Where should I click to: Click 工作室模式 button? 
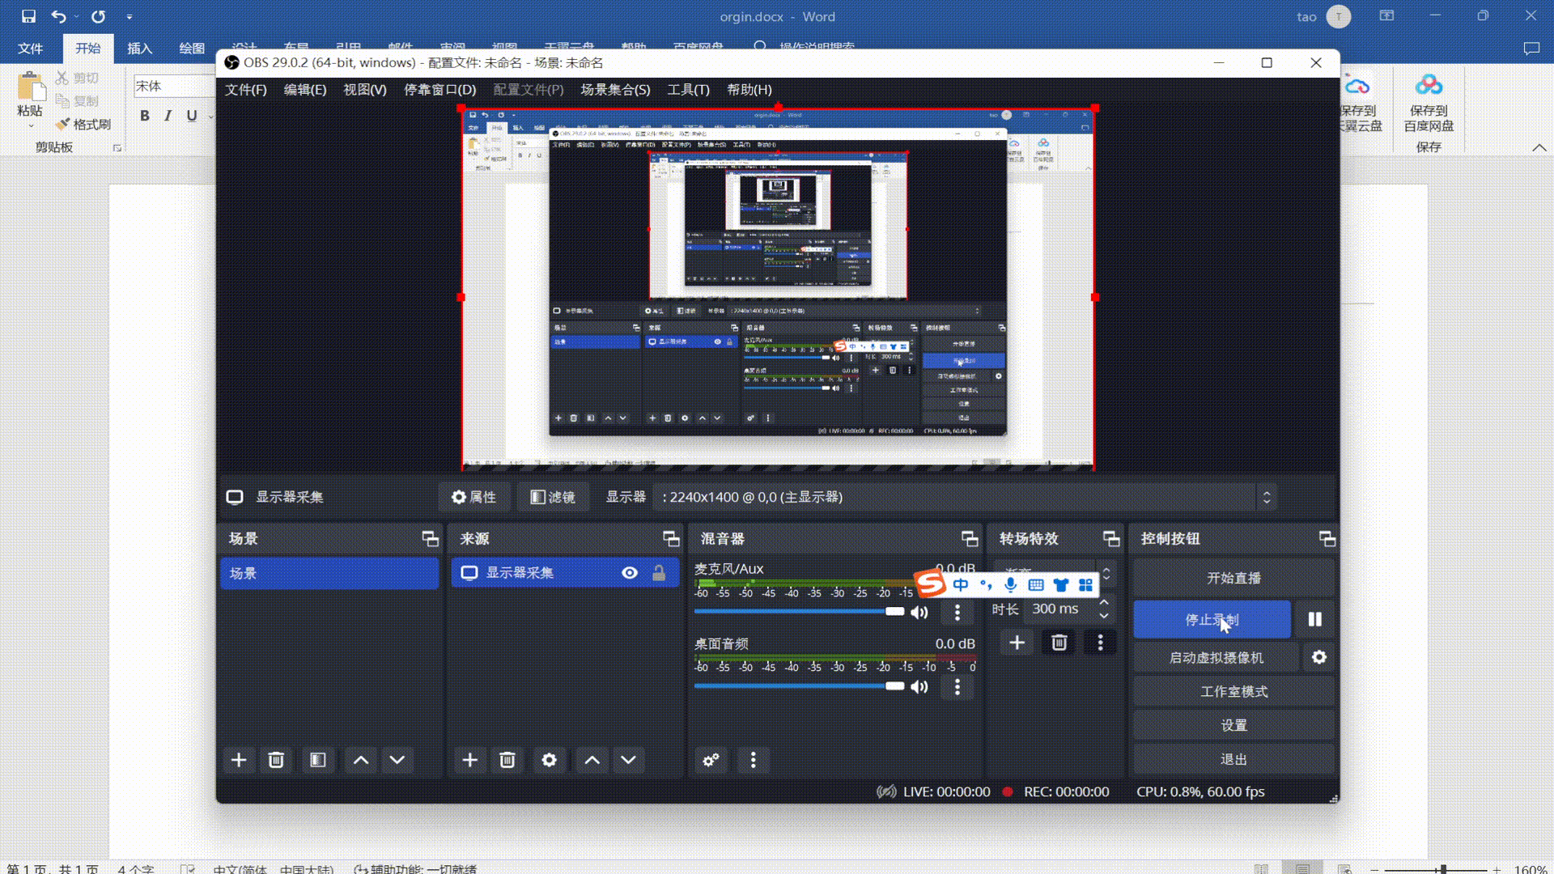click(1233, 692)
